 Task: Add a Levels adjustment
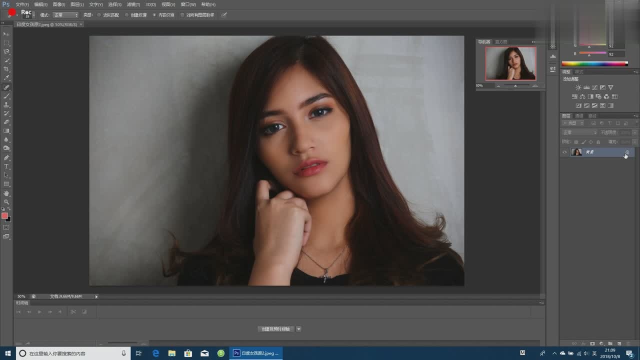click(586, 87)
